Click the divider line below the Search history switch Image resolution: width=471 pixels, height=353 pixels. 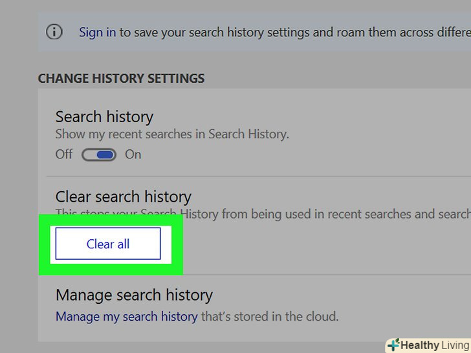pyautogui.click(x=259, y=176)
